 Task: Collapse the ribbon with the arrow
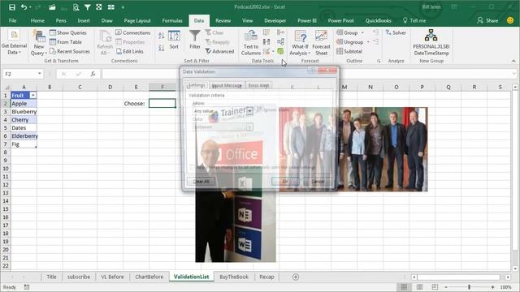pos(513,61)
